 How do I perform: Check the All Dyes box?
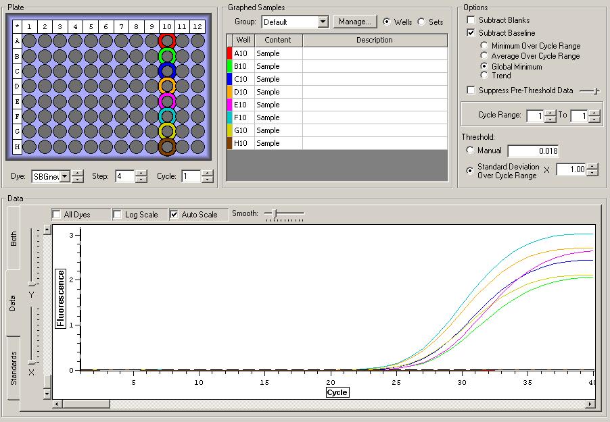(x=57, y=215)
